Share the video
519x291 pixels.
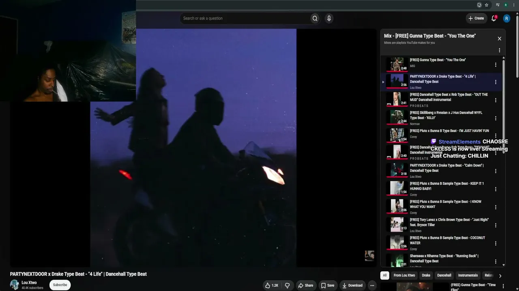(x=306, y=285)
